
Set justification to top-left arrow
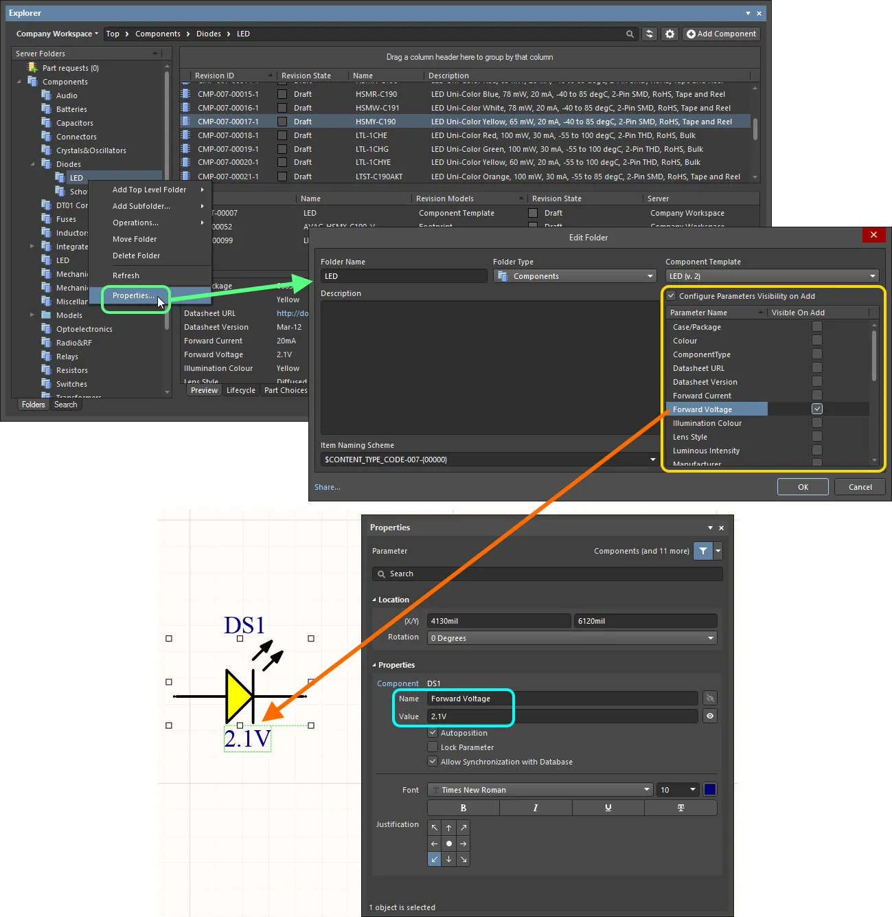tap(434, 828)
